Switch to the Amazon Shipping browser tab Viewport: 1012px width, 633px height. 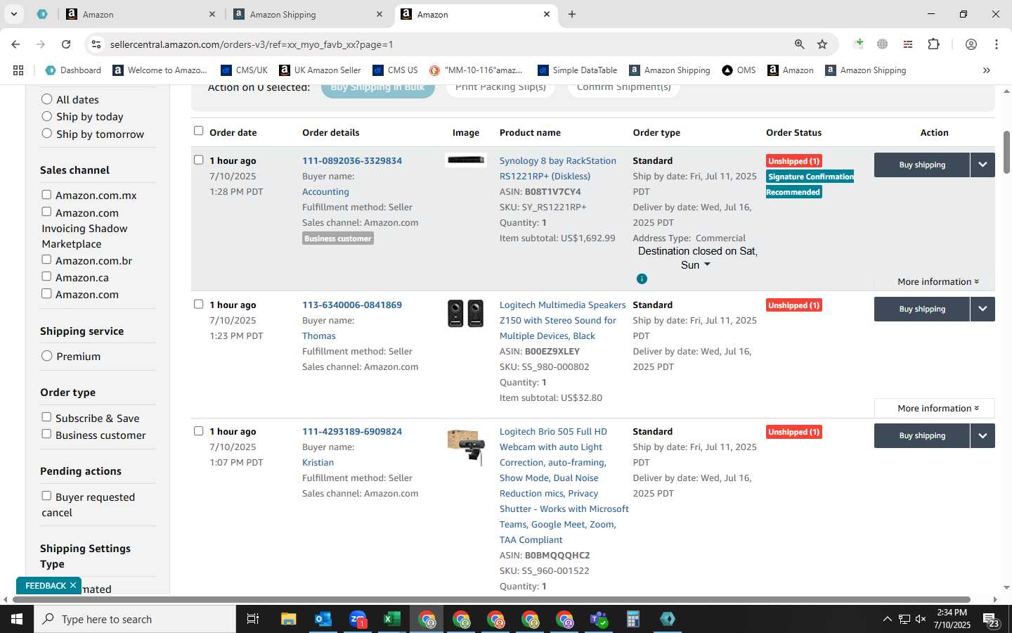[309, 14]
